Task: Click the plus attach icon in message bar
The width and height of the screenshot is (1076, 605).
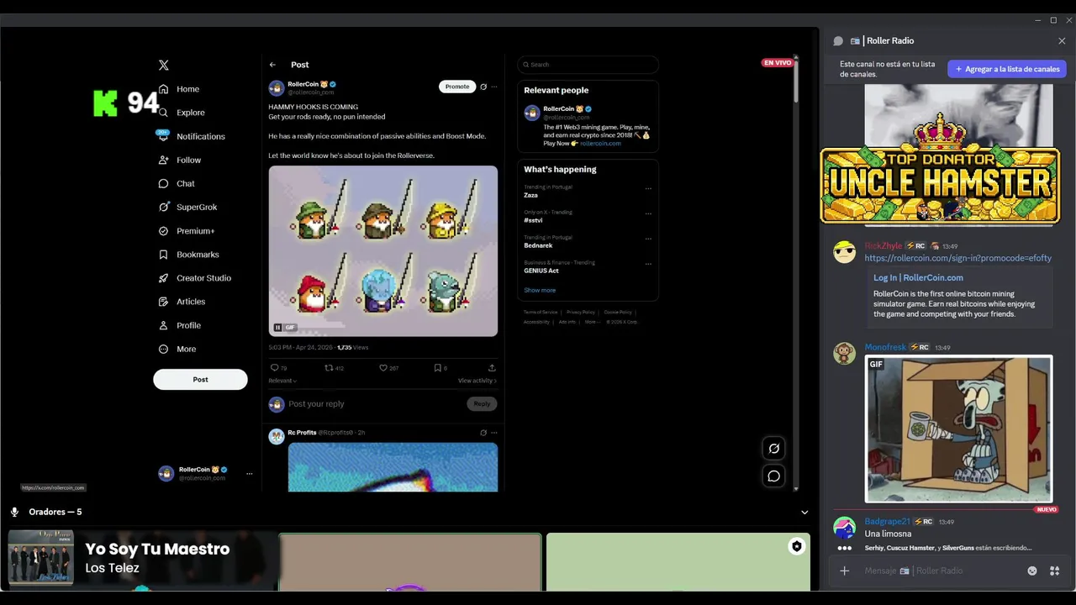Action: (845, 571)
